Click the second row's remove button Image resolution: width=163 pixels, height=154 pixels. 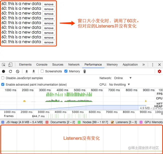[x=49, y=9]
